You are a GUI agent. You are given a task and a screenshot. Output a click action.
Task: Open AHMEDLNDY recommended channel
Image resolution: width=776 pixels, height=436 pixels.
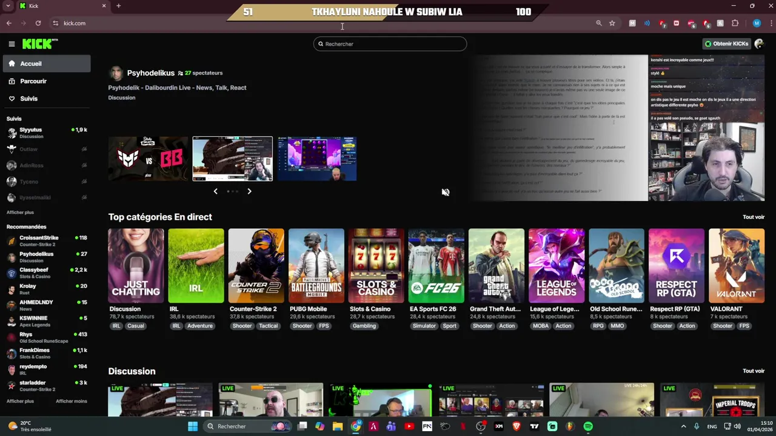pyautogui.click(x=47, y=305)
